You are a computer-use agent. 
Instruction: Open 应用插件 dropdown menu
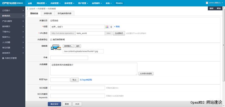pyautogui.click(x=97, y=3)
